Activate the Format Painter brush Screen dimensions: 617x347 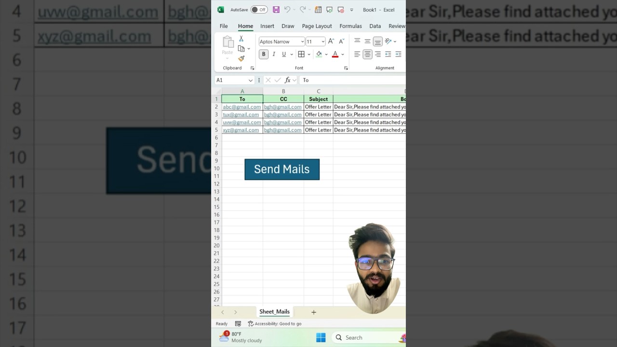point(241,59)
